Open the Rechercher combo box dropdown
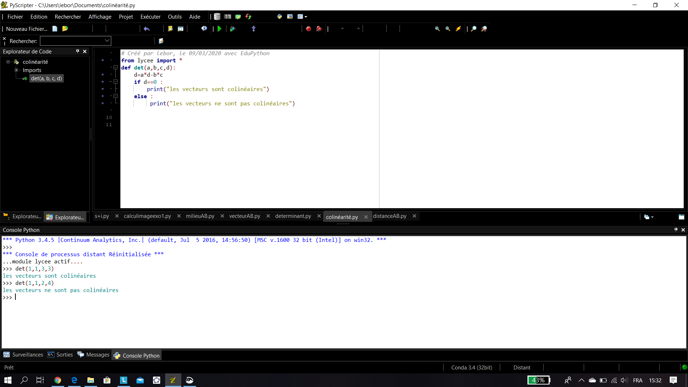This screenshot has height=387, width=688. (107, 41)
